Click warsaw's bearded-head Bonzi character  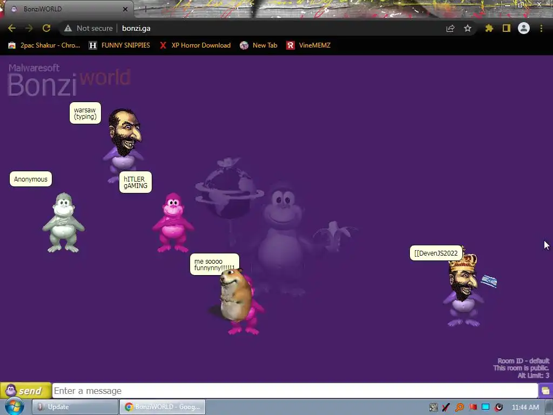click(124, 141)
